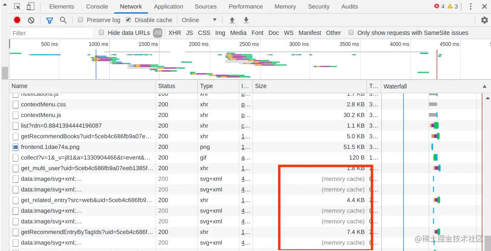Image resolution: width=491 pixels, height=251 pixels.
Task: Check Hide data URLs
Action: pyautogui.click(x=101, y=32)
